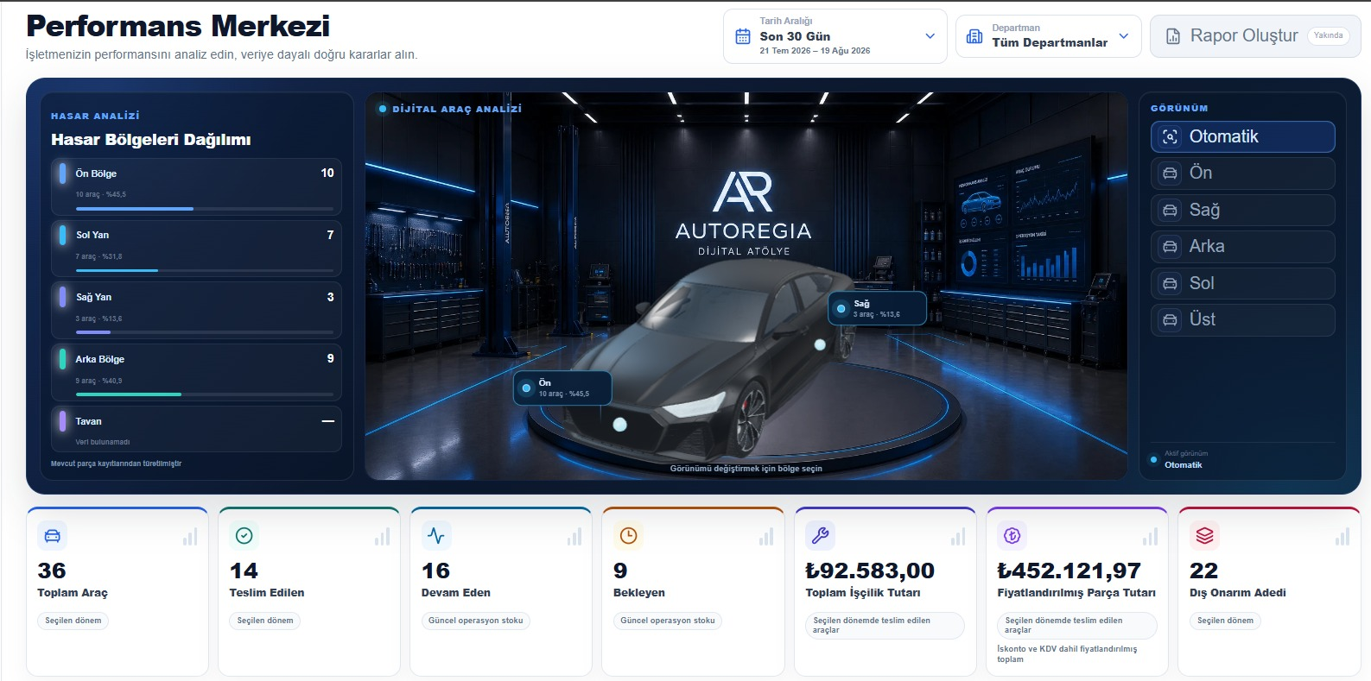
Task: Click the car icon next to Sol
Action: pos(1170,283)
